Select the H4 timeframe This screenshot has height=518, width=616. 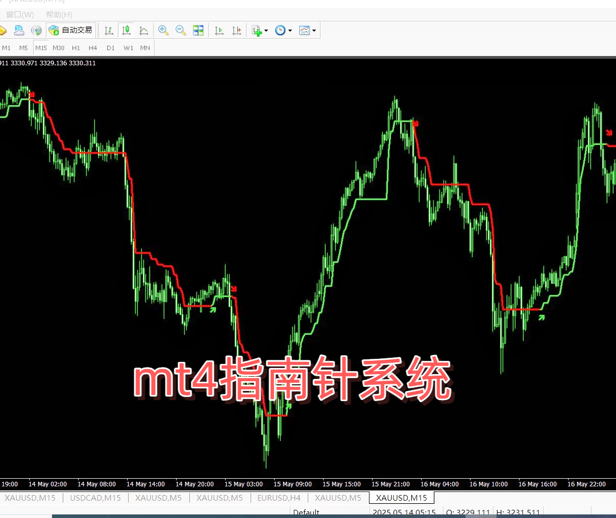coord(93,47)
